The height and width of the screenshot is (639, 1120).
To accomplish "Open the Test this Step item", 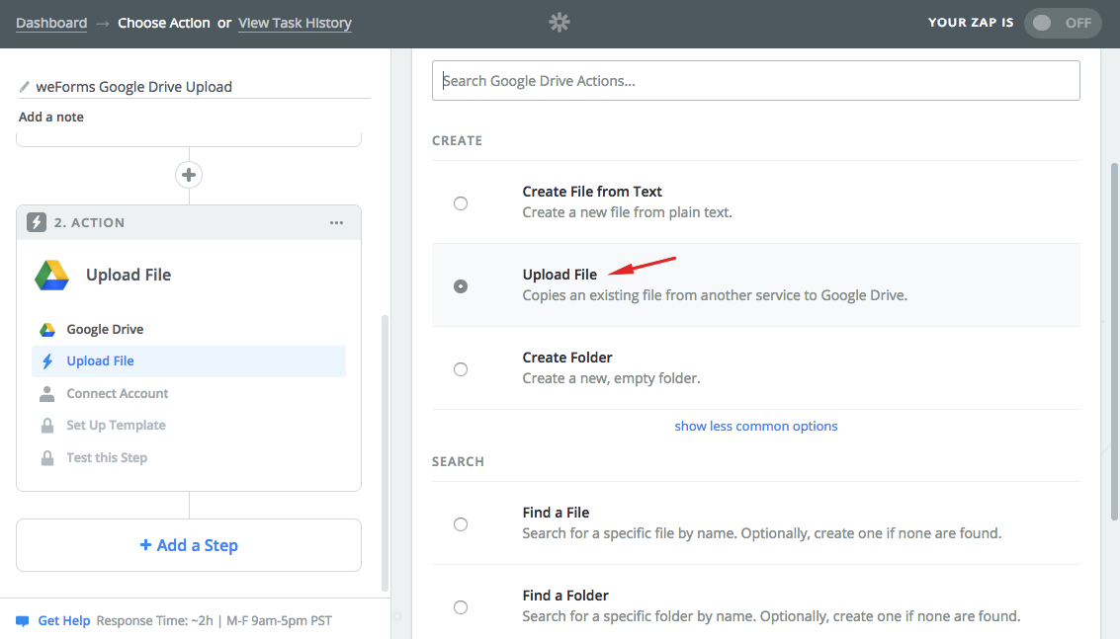I will pos(107,457).
